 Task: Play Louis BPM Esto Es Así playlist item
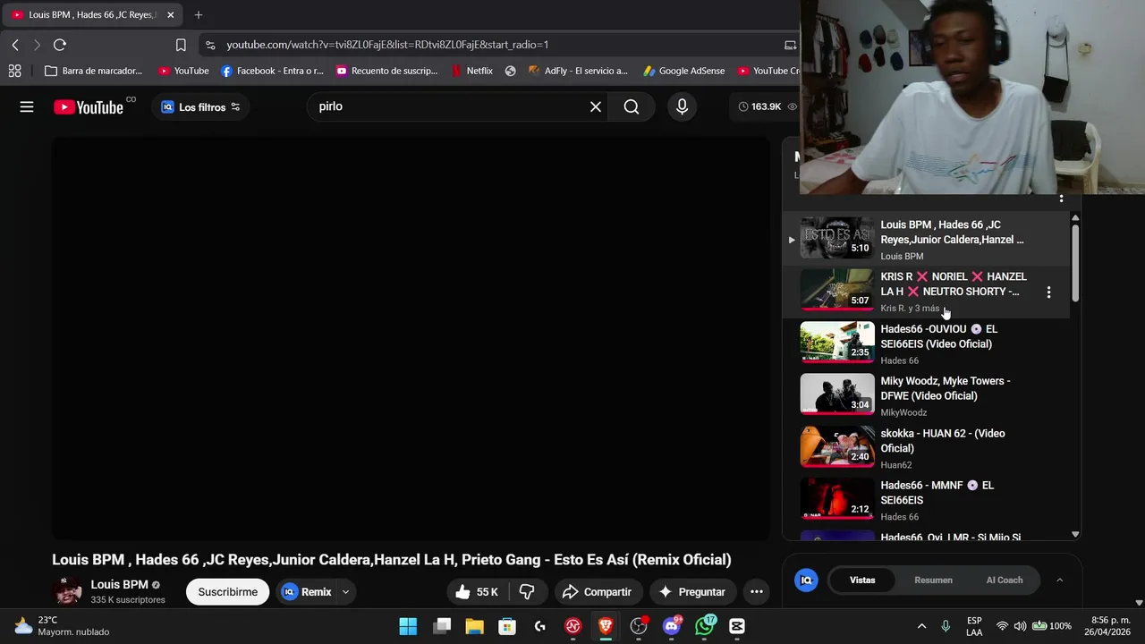click(x=926, y=240)
